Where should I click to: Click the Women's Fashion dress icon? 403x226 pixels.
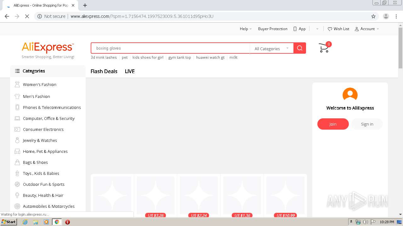coord(17,84)
